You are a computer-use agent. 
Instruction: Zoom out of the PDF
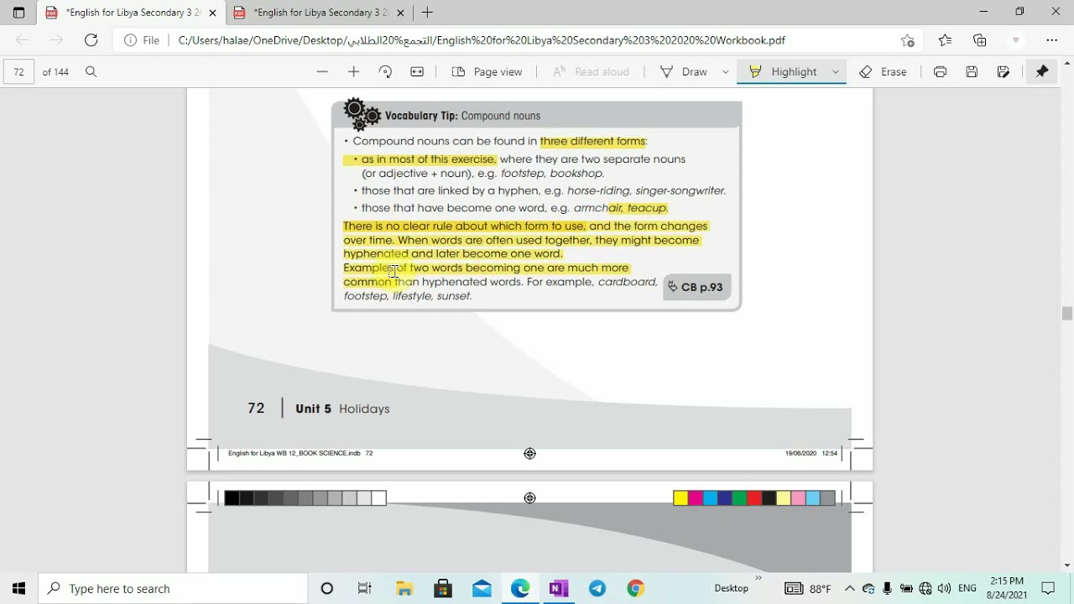coord(322,72)
